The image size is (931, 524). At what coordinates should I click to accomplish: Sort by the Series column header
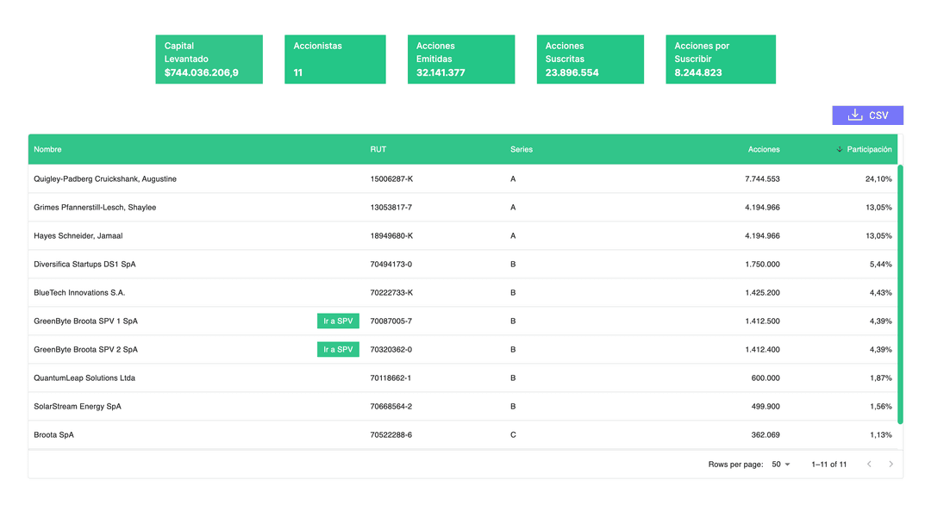pos(522,149)
